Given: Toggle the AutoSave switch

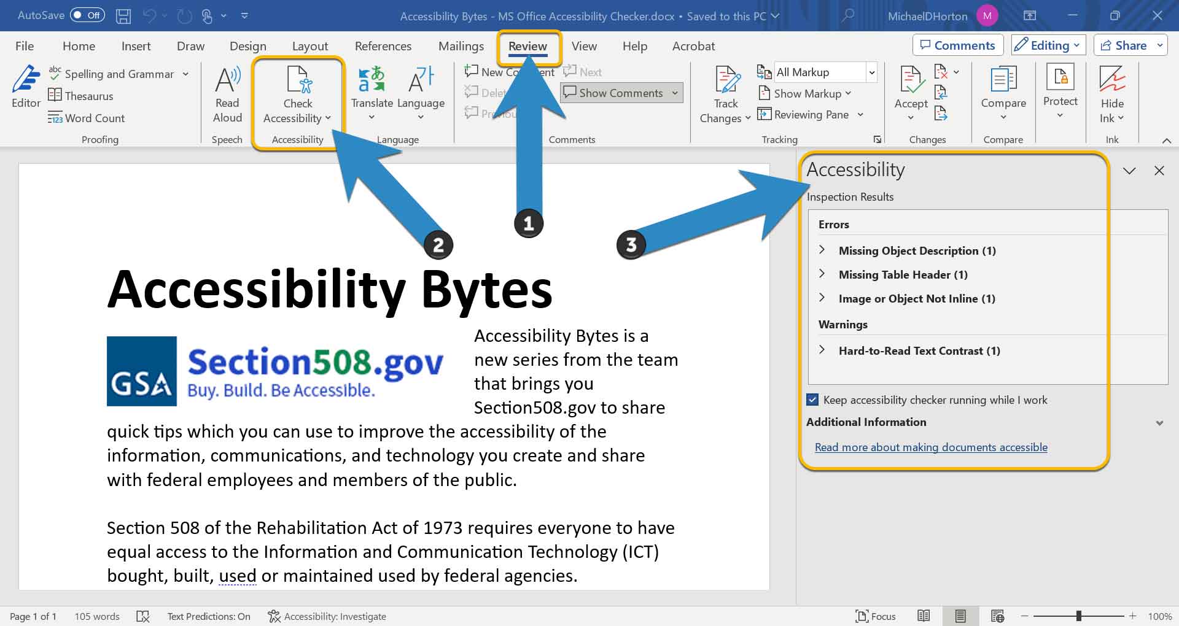Looking at the screenshot, I should click(87, 15).
